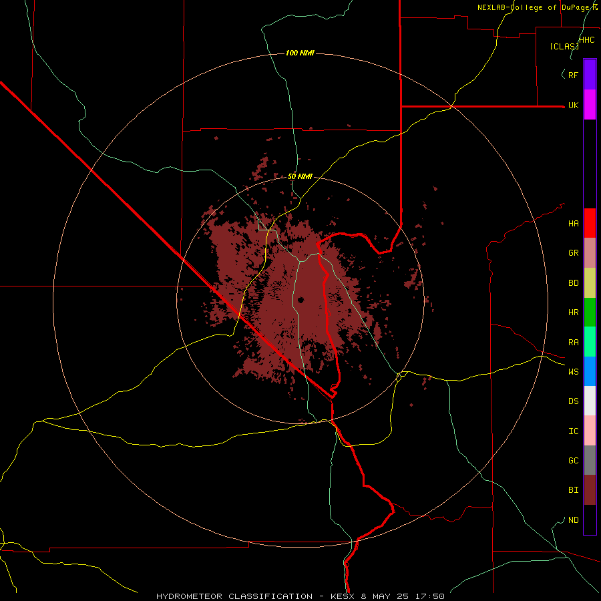The height and width of the screenshot is (601, 601).
Task: Click the NEXLAB-College of DuPage credit text
Action: [x=537, y=7]
